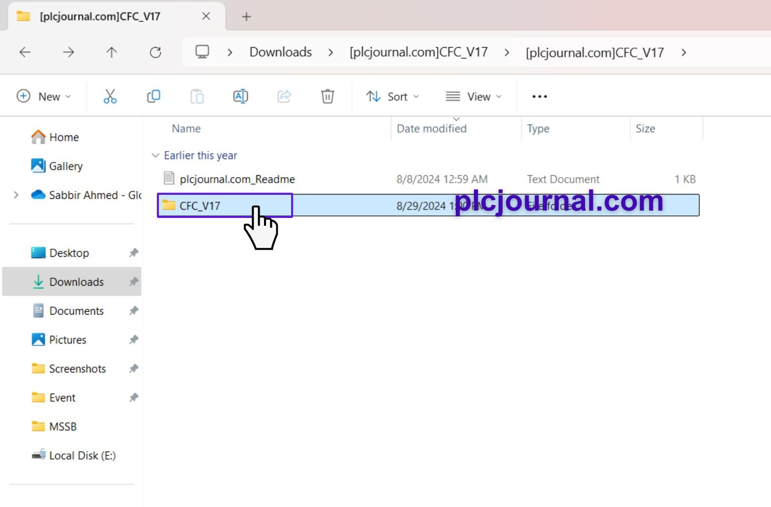Viewport: 771px width, 507px height.
Task: Open a new tab with plus button
Action: 246,17
